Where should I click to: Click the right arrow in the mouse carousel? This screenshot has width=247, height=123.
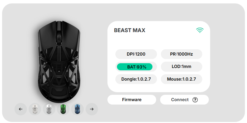click(92, 109)
